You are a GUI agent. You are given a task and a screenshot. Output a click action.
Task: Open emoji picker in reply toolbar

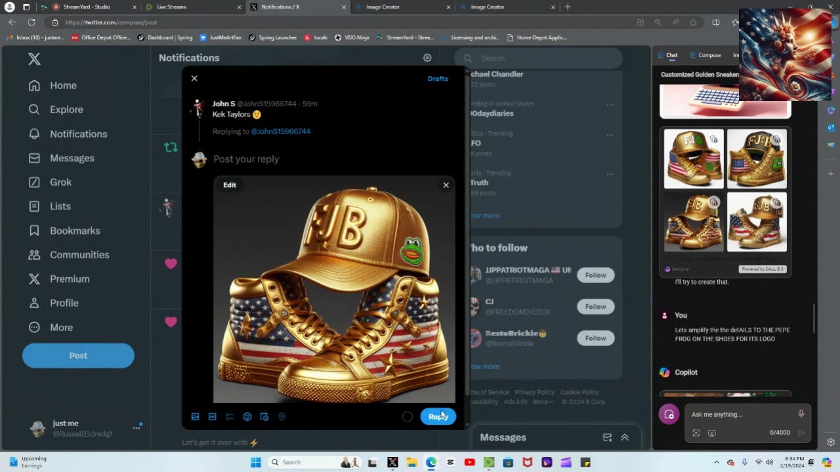coord(247,416)
